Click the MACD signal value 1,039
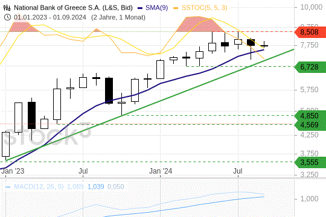Screen dimensions: 326x217 pyautogui.click(x=96, y=187)
